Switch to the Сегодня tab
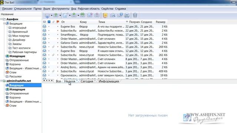237x133 pixels. click(87, 81)
